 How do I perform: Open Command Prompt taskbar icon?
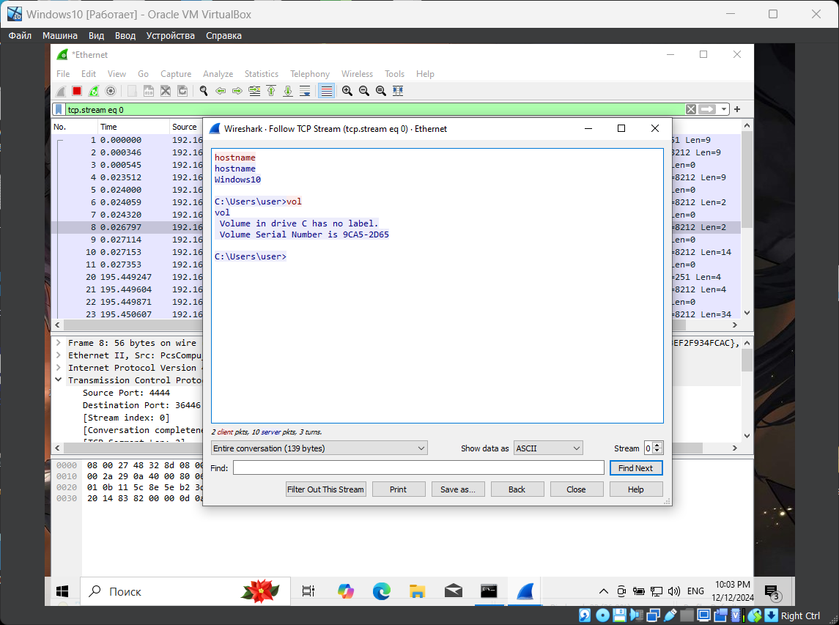click(x=489, y=591)
